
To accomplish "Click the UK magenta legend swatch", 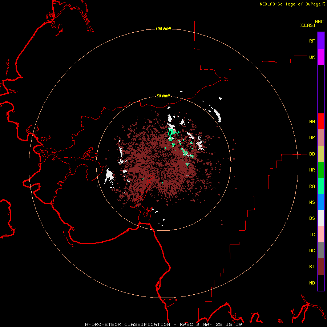I will (321, 57).
